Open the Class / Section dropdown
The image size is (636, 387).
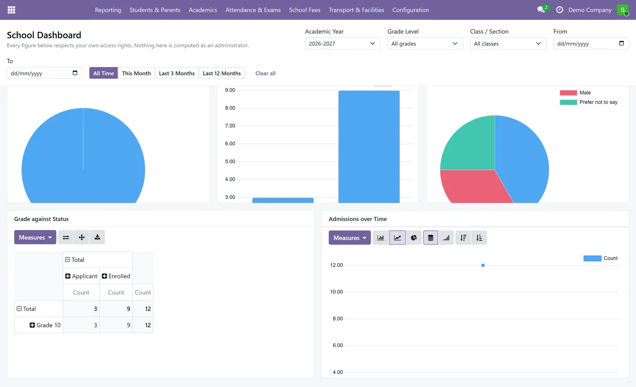(x=508, y=44)
